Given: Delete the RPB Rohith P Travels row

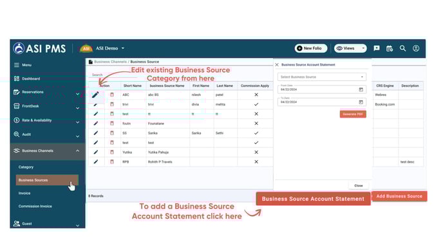Looking at the screenshot, I should point(112,161).
